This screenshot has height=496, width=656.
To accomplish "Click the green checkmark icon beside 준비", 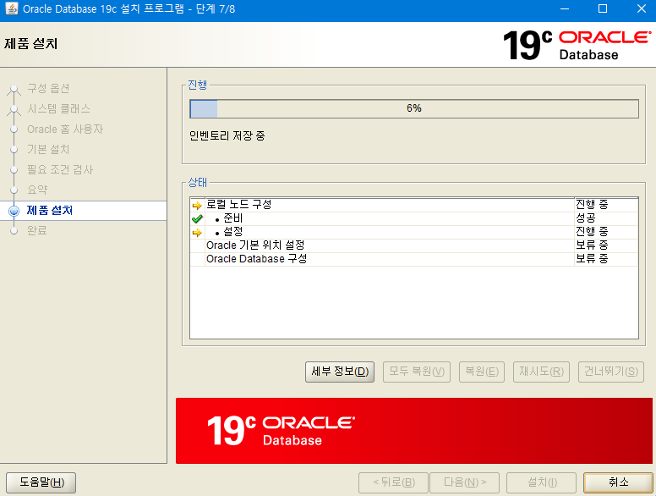I will 197,218.
